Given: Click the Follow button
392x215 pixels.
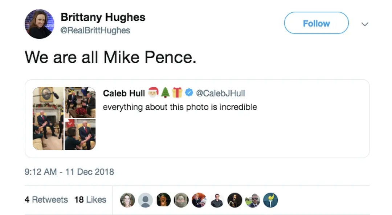Looking at the screenshot, I should coord(316,23).
